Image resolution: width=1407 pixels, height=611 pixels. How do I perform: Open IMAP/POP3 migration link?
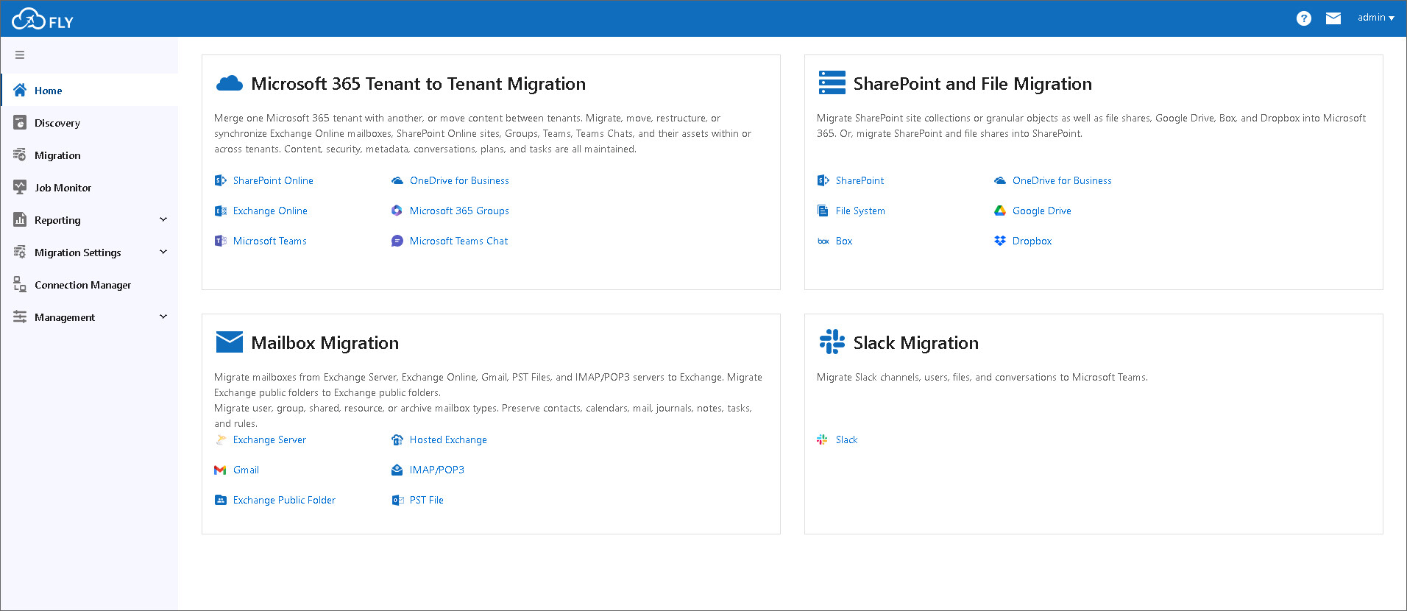click(437, 470)
